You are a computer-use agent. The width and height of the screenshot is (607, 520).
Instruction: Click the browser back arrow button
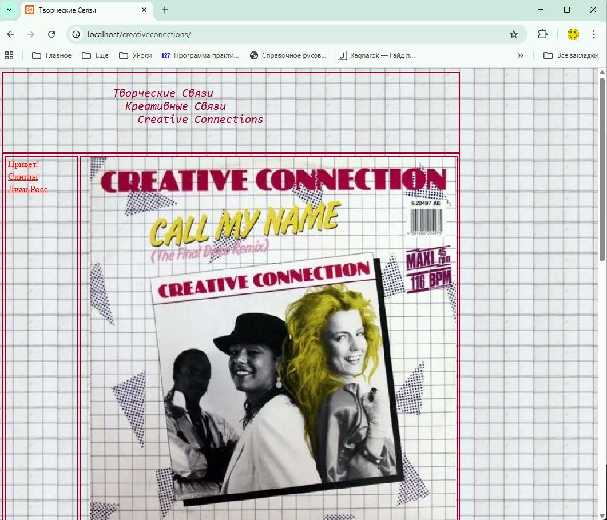coord(10,34)
